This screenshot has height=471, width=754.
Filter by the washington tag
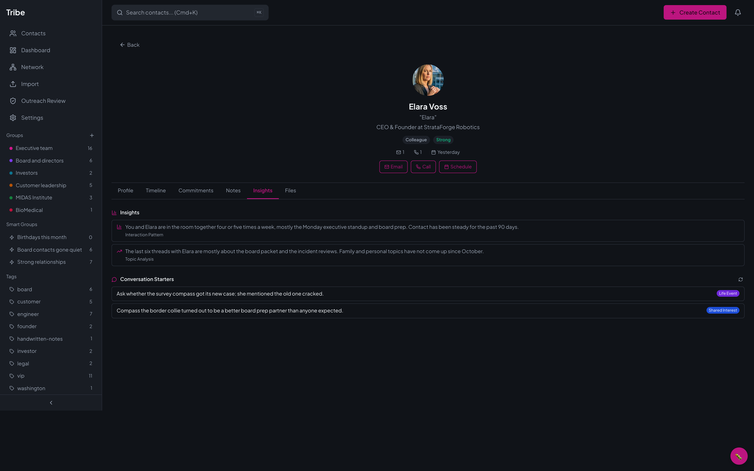tap(51, 388)
